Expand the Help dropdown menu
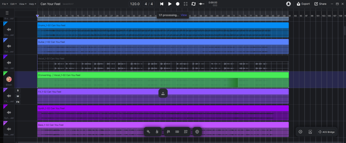This screenshot has height=143, width=346. (32, 4)
